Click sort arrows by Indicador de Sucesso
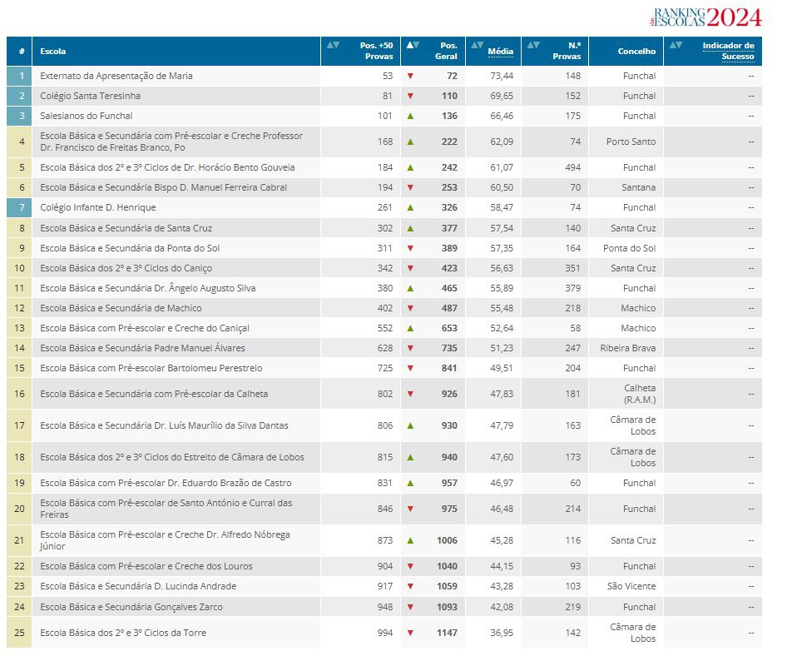This screenshot has width=797, height=656. point(675,45)
